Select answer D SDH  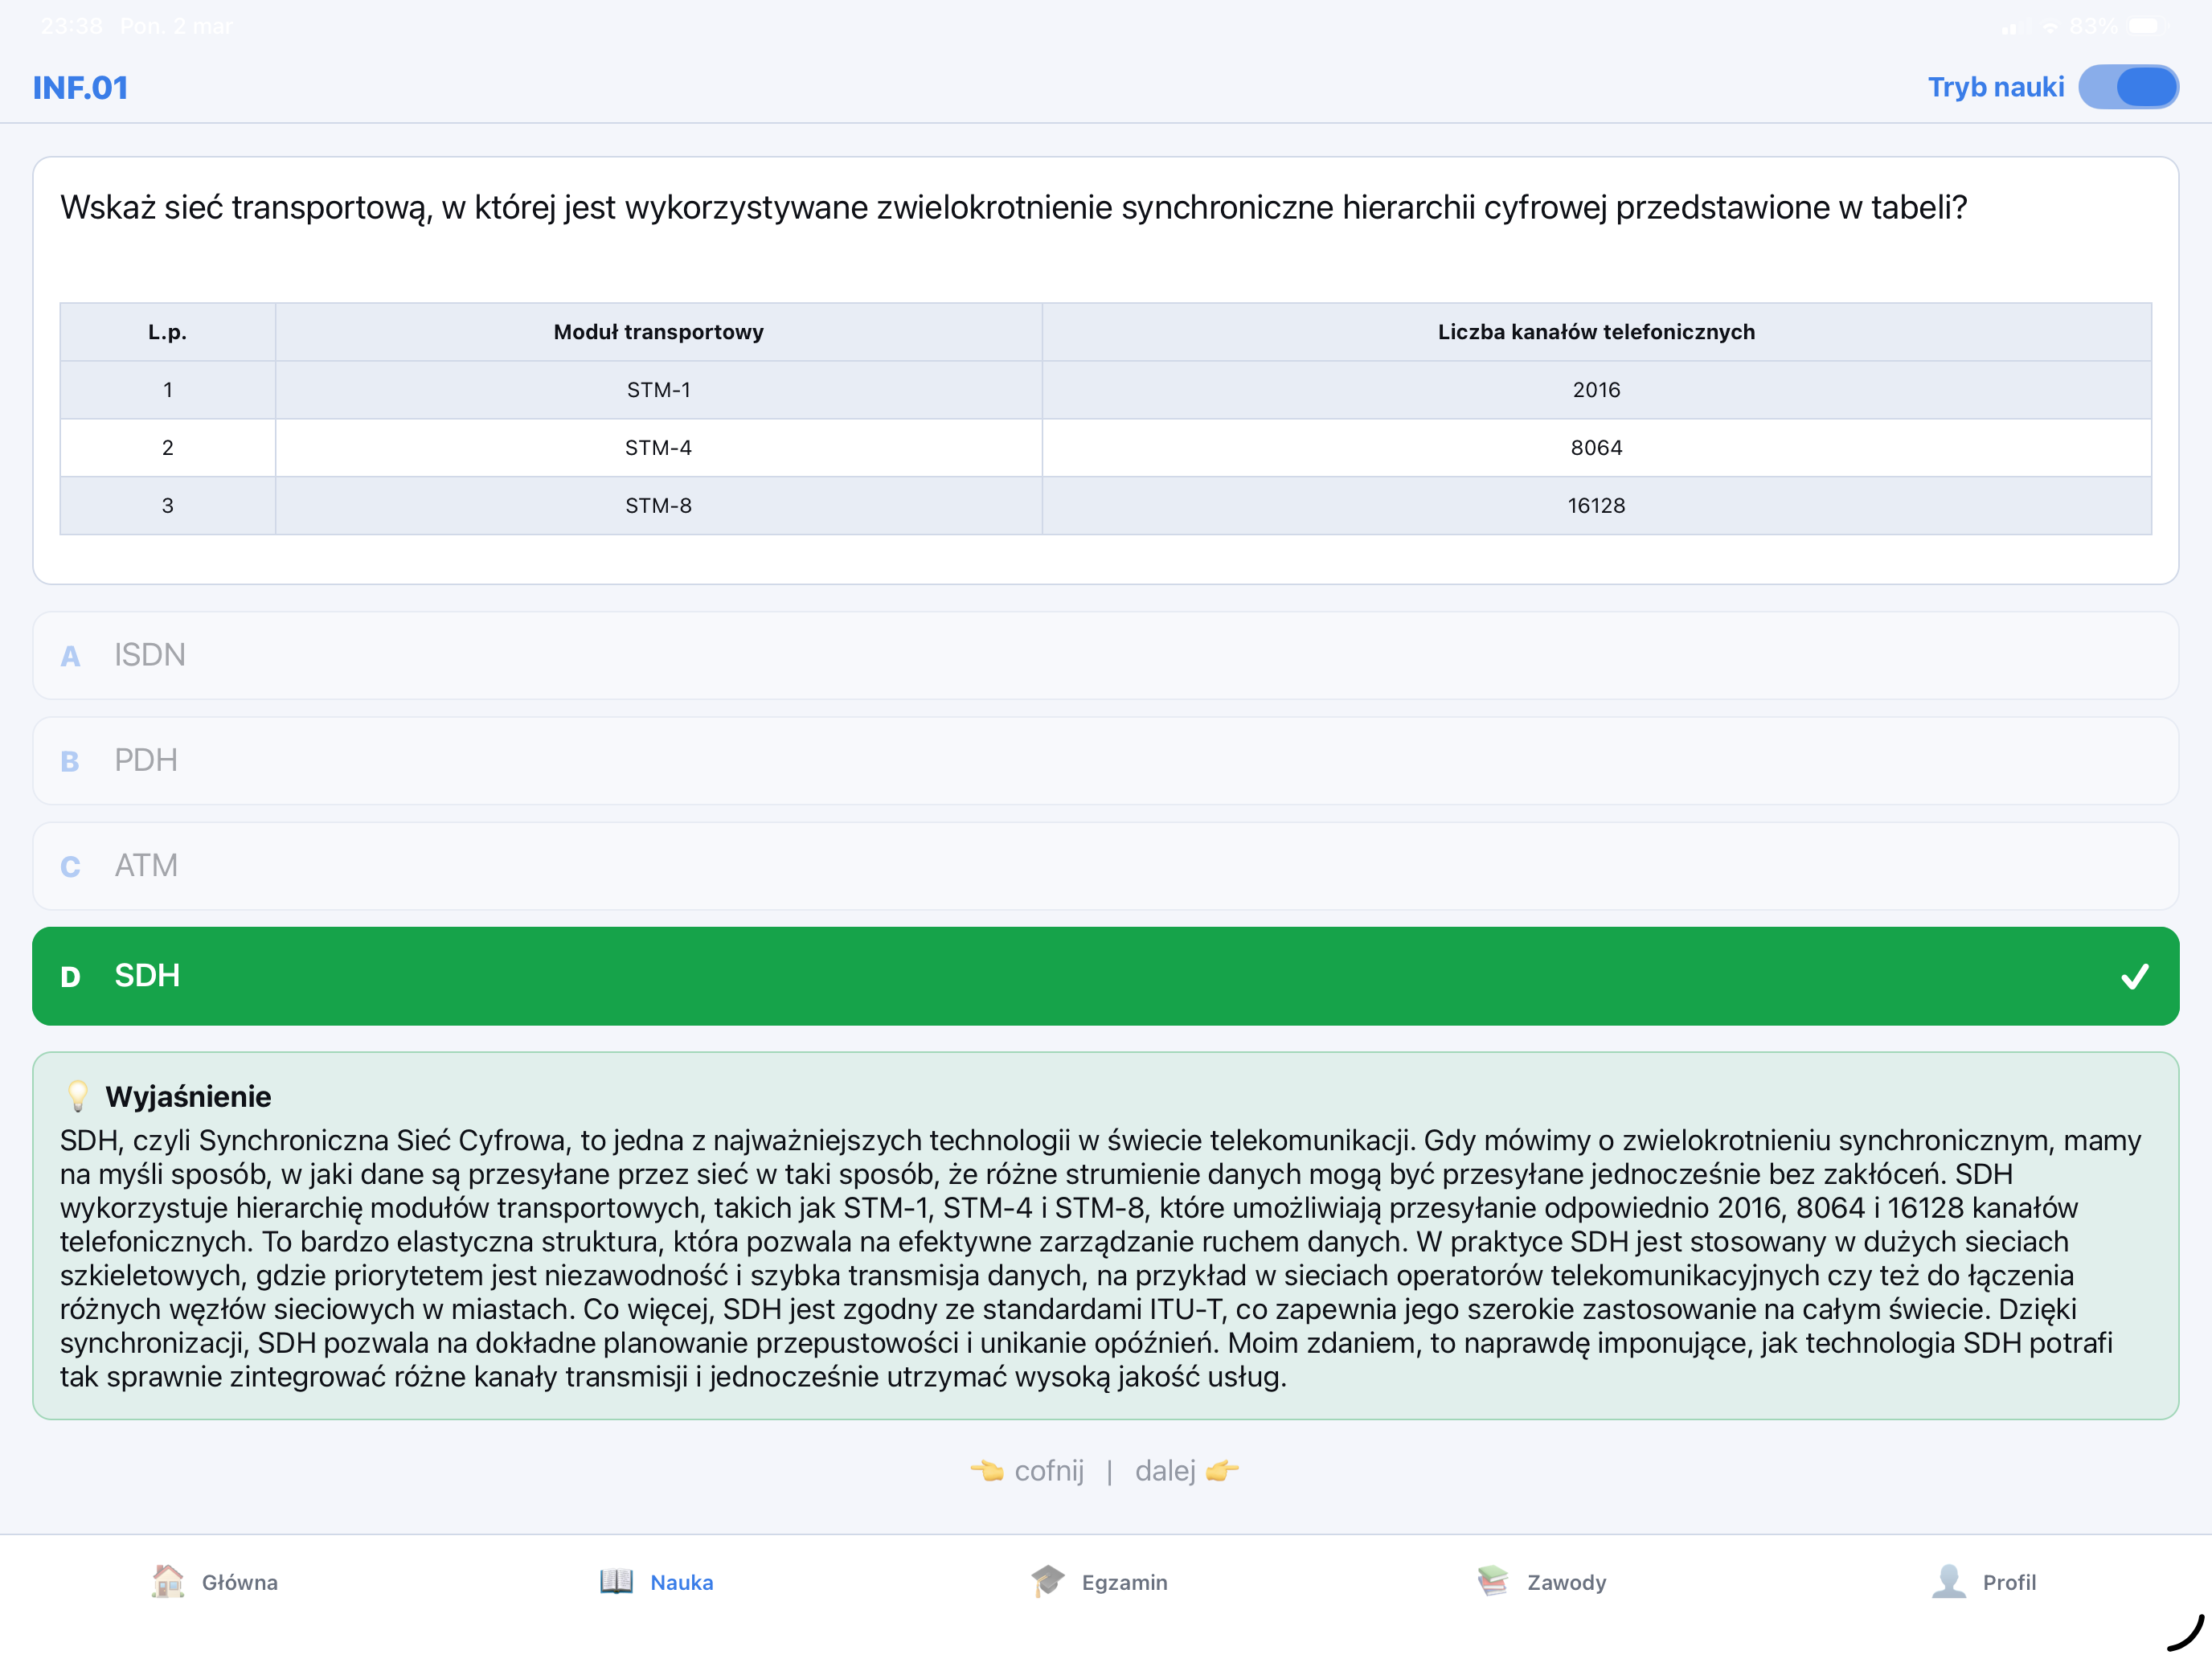[x=1105, y=975]
